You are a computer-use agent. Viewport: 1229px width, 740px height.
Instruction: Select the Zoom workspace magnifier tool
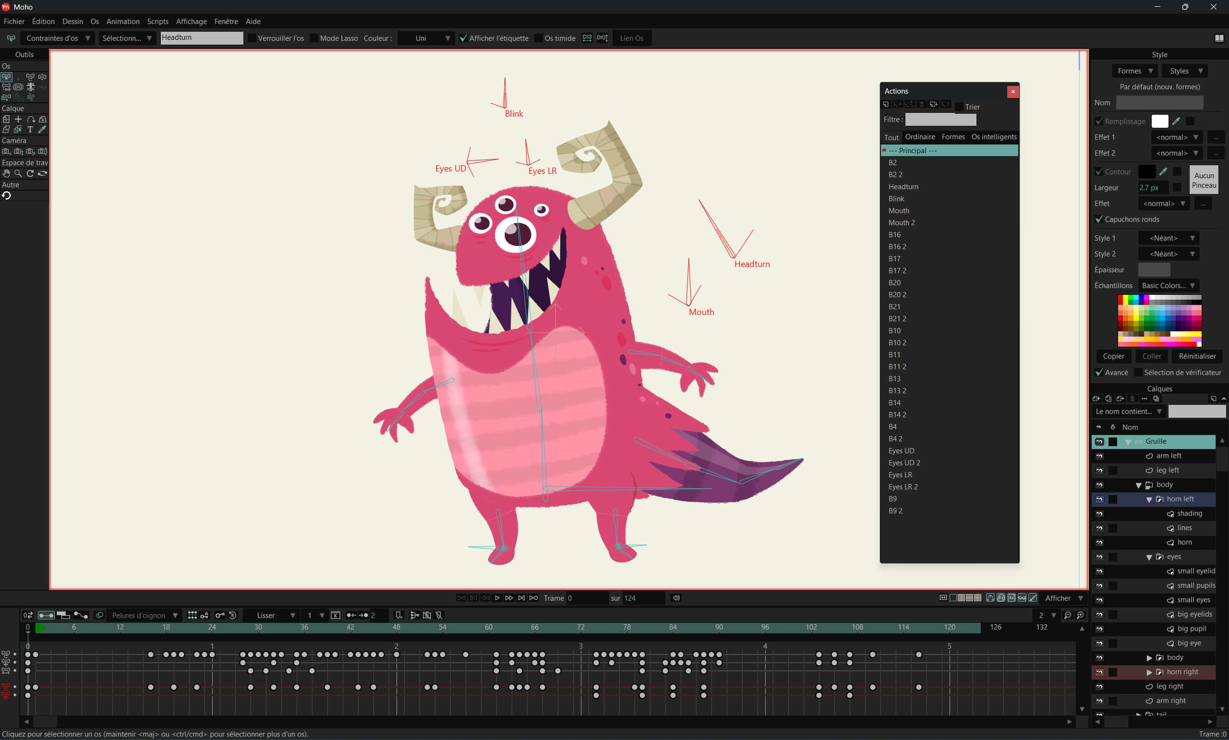click(x=18, y=173)
